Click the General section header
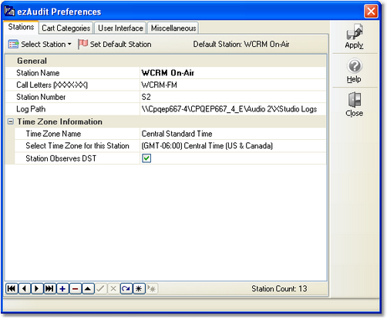The height and width of the screenshot is (319, 387). pos(32,61)
